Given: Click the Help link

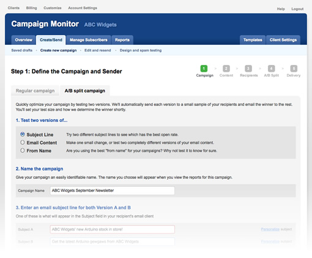Looking at the screenshot, I should [281, 9].
